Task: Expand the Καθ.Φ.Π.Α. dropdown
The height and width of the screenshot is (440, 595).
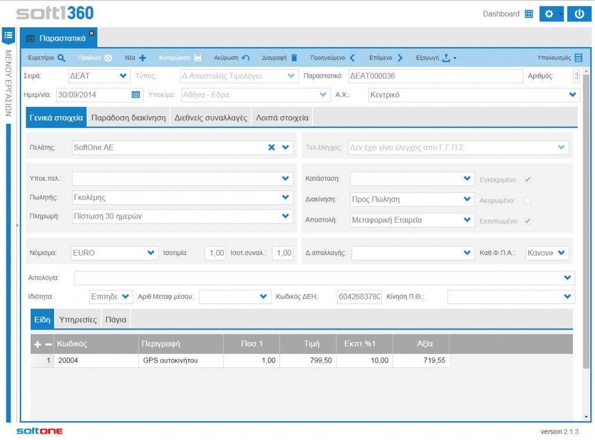Action: coord(562,252)
